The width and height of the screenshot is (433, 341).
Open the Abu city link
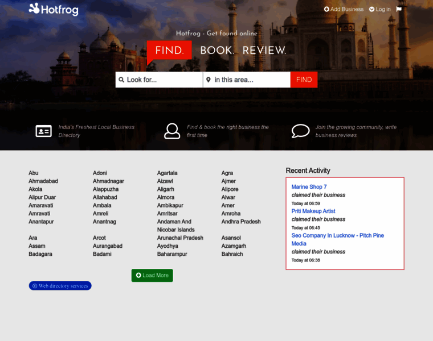point(34,173)
